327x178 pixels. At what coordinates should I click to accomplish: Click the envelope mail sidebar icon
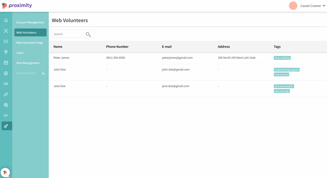6,41
